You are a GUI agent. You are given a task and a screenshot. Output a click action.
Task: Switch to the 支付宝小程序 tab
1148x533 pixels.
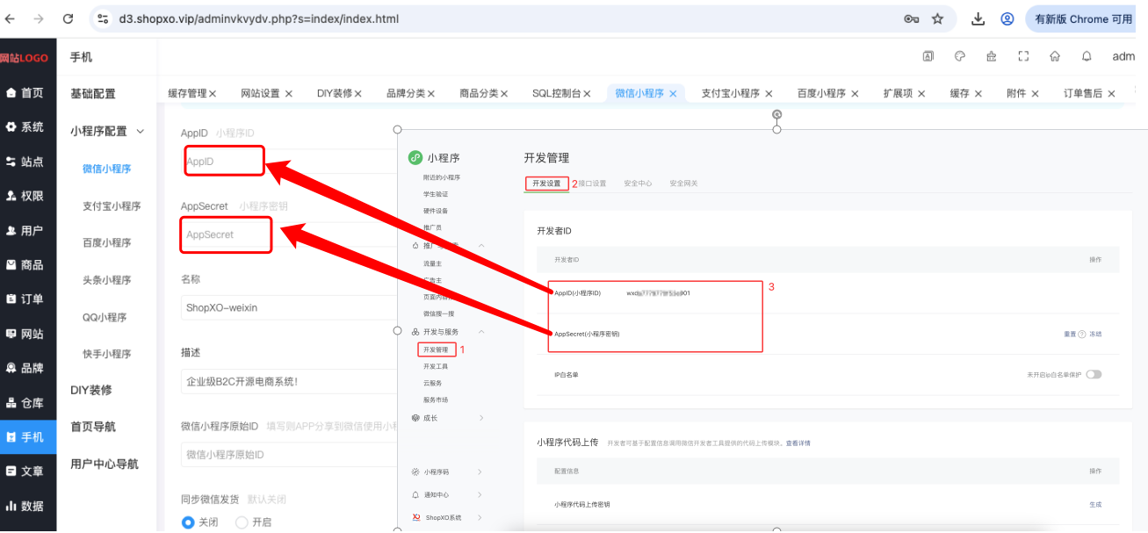730,93
